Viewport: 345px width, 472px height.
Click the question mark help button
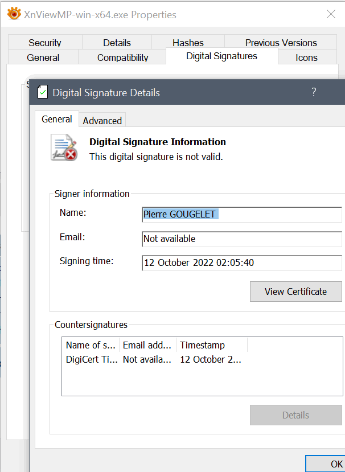click(x=314, y=92)
